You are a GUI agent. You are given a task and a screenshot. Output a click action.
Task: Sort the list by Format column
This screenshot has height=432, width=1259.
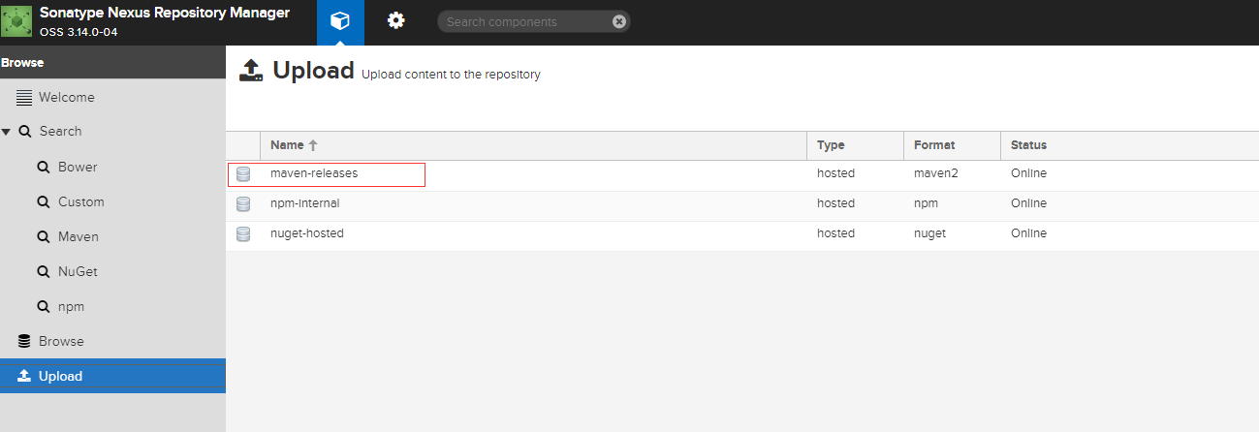(x=934, y=145)
